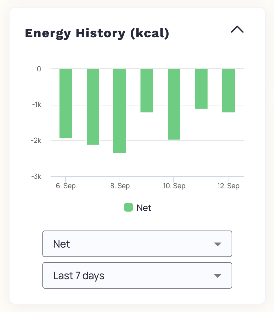Click the bar for 10. Sep
This screenshot has width=274, height=312.
tap(174, 104)
